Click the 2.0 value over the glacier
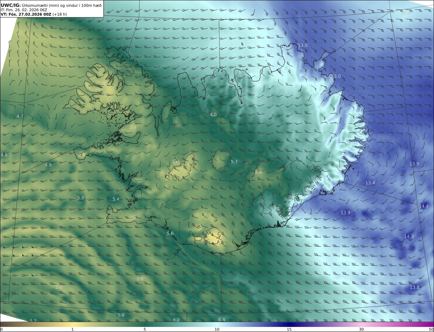 click(x=176, y=162)
